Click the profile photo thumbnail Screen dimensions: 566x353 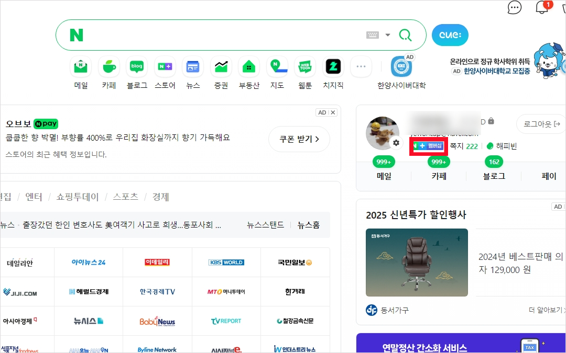click(382, 133)
